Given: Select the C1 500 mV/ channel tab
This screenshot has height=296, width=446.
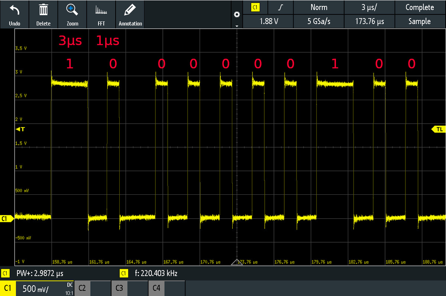Looking at the screenshot, I should click(37, 287).
